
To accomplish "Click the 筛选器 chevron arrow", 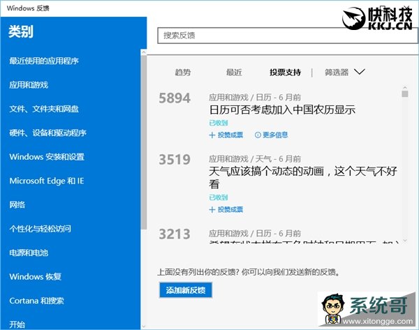I will 360,72.
